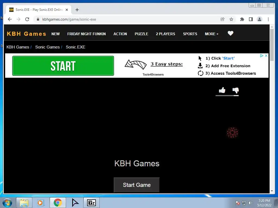Click the AdChoices triangle icon
Image resolution: width=278 pixels, height=208 pixels.
(x=261, y=56)
